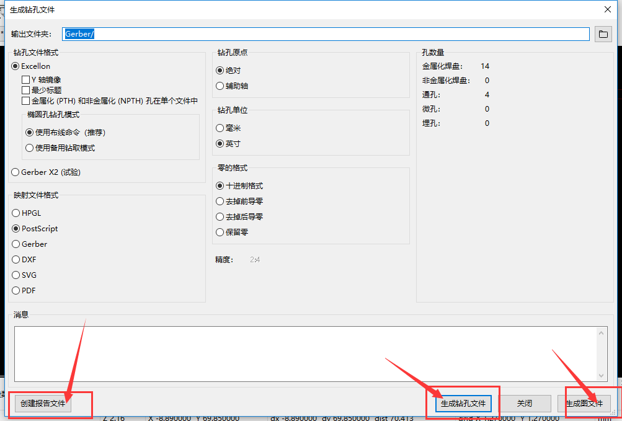622x421 pixels.
Task: Choose PDF map file format
Action: [x=24, y=290]
